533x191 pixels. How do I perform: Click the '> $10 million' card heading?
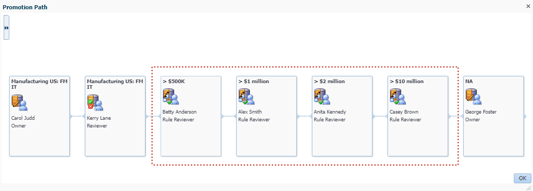tap(406, 81)
